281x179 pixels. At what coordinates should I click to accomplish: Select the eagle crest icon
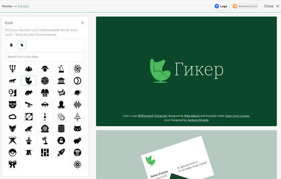coord(12,129)
